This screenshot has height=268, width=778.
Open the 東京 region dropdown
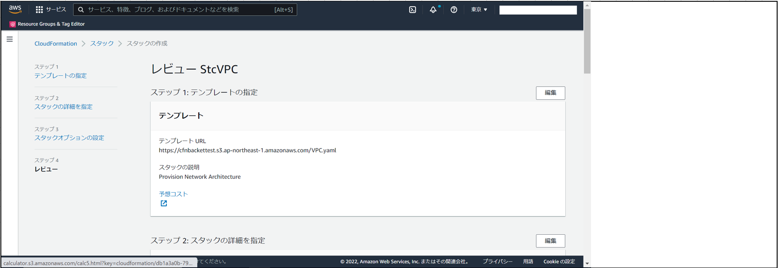point(479,10)
